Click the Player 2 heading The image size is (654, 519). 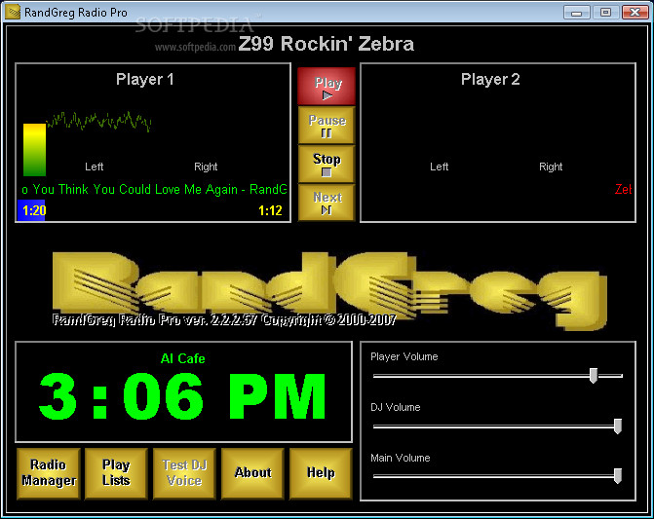pyautogui.click(x=490, y=79)
